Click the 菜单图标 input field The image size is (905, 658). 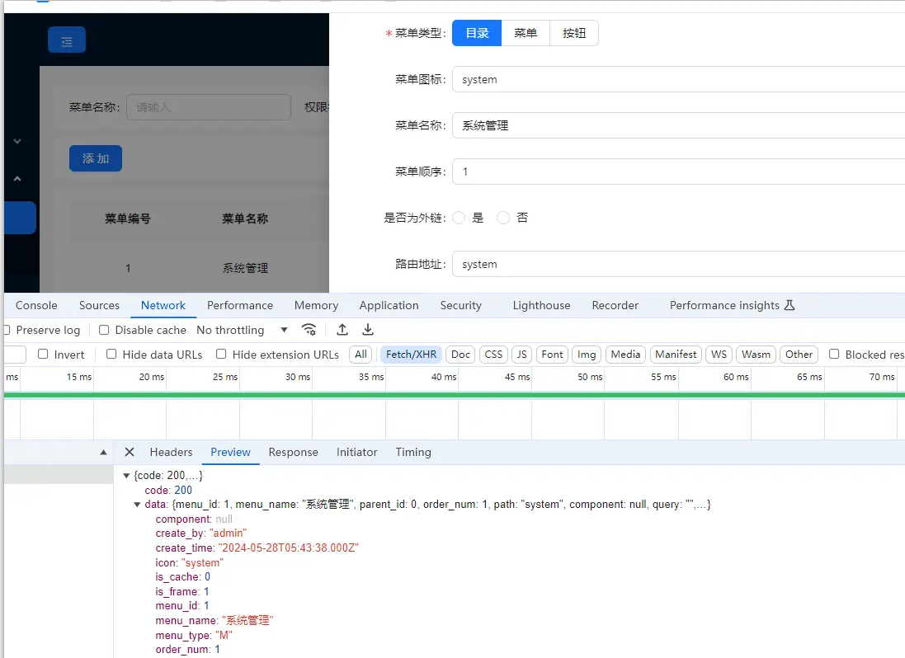tap(678, 80)
